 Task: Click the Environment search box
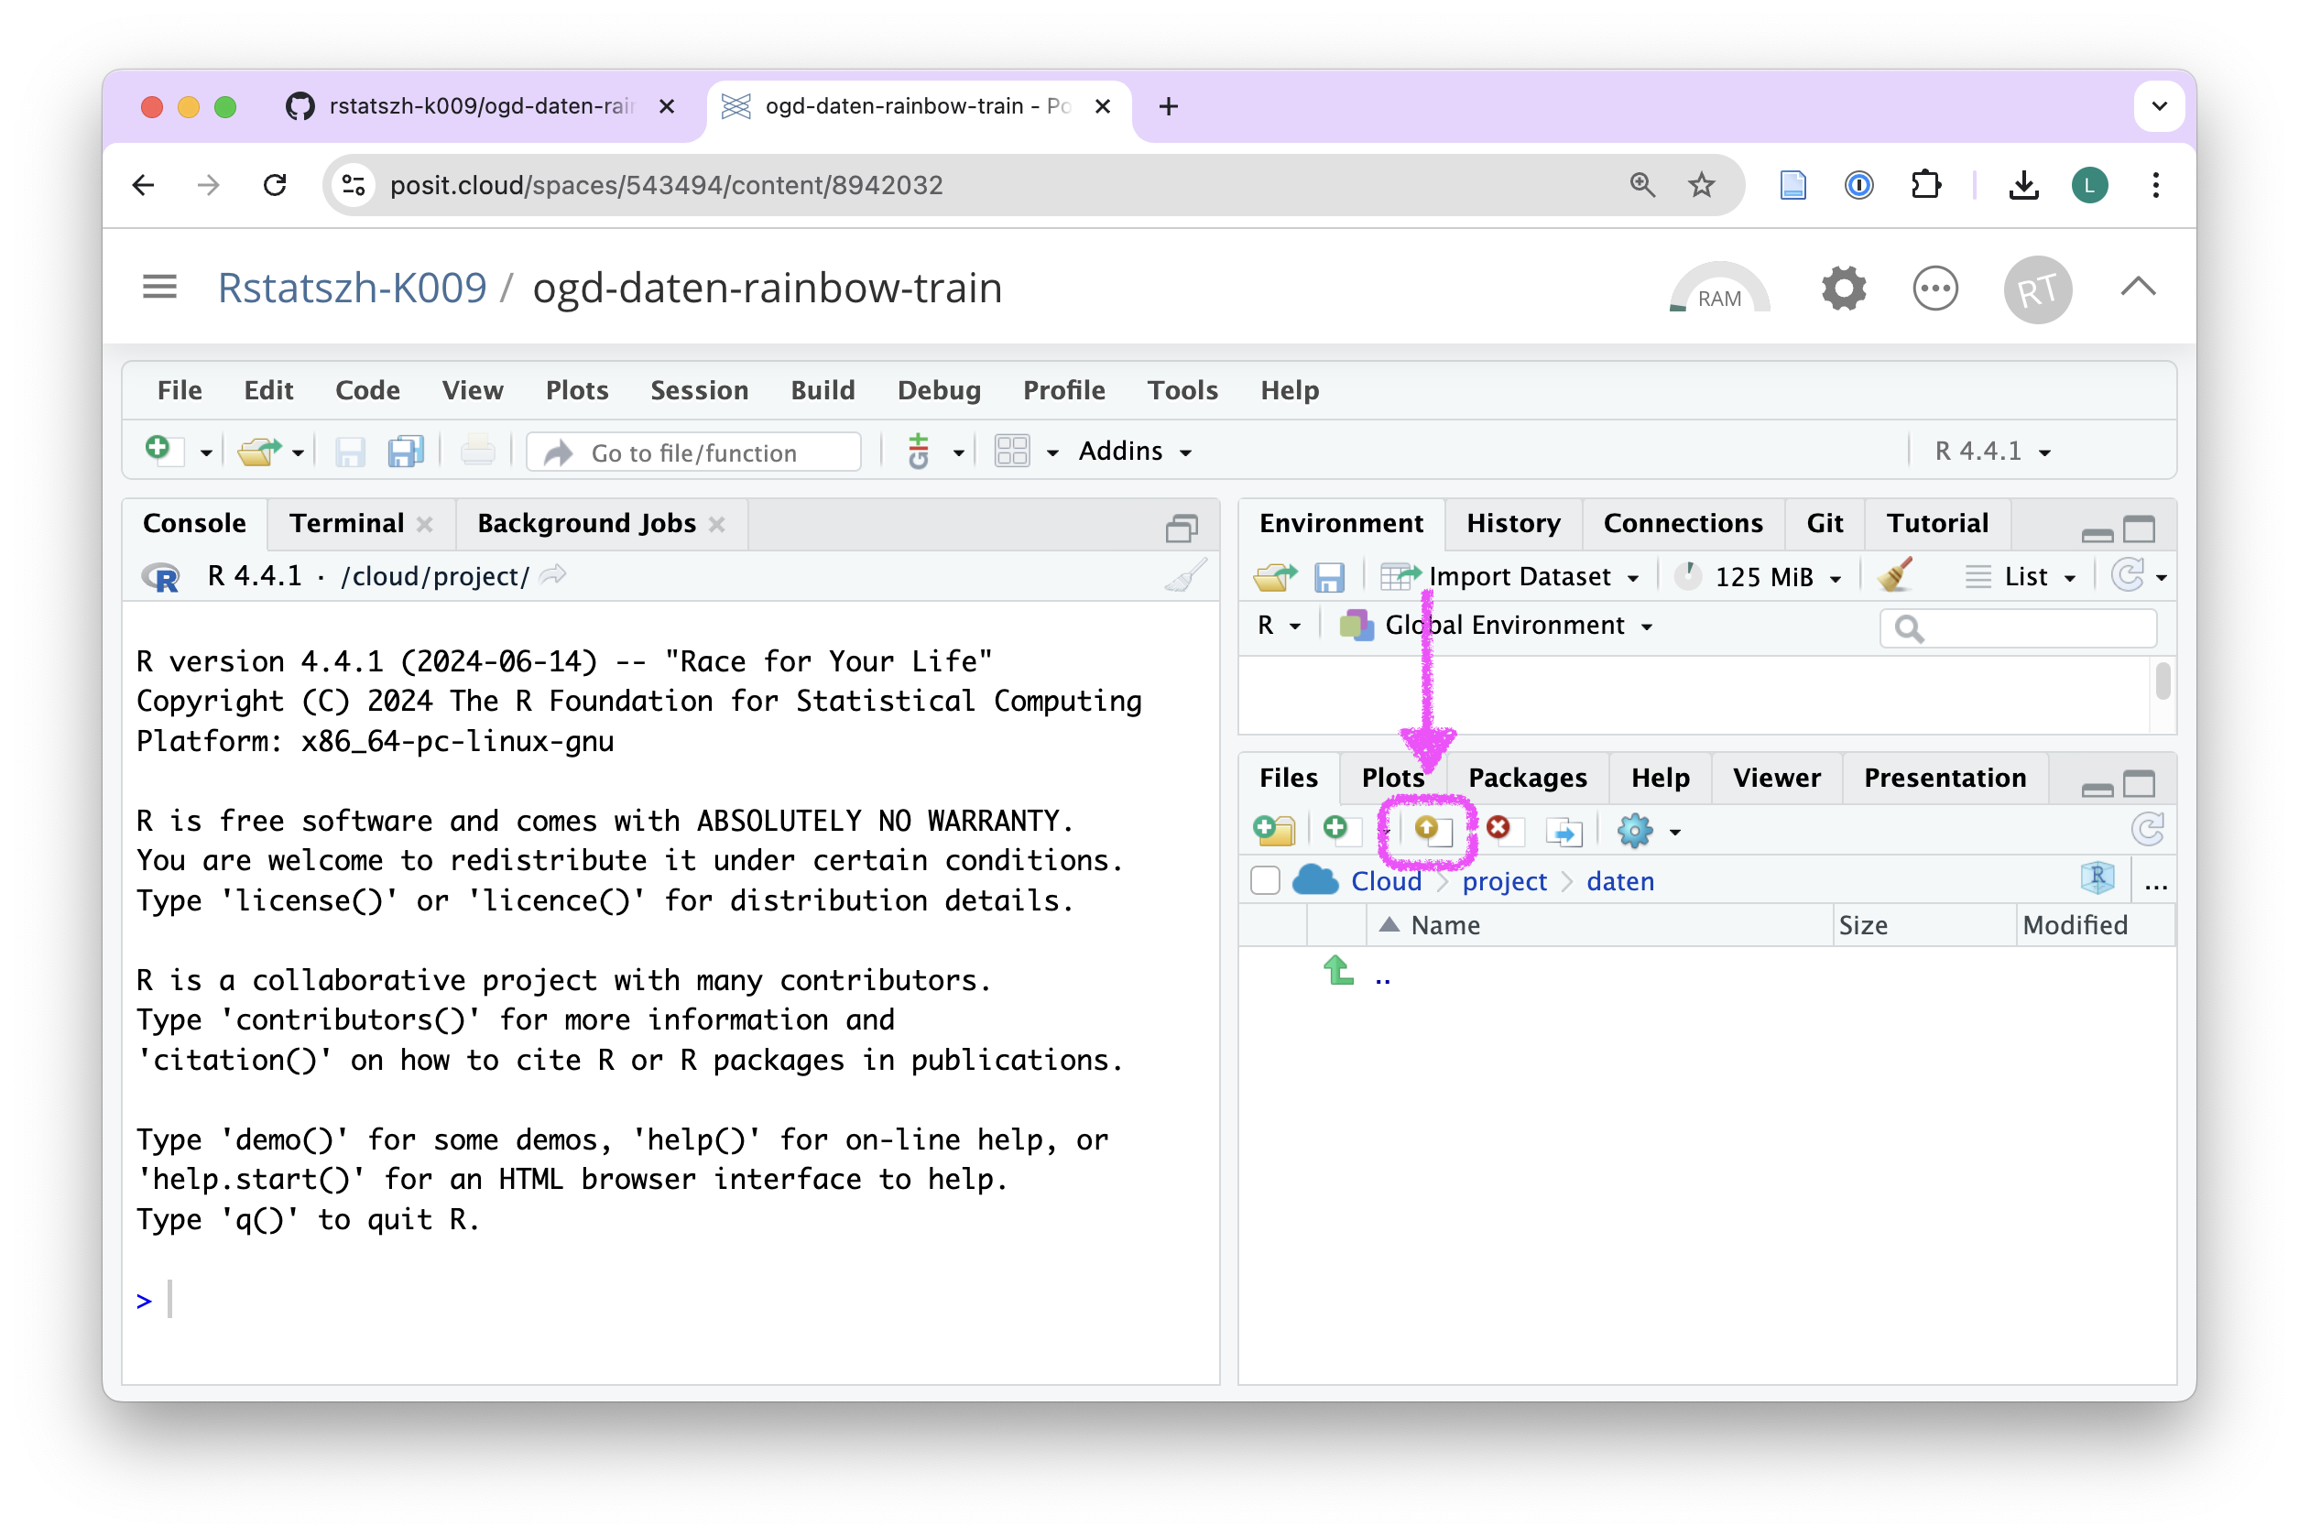pyautogui.click(x=2018, y=627)
